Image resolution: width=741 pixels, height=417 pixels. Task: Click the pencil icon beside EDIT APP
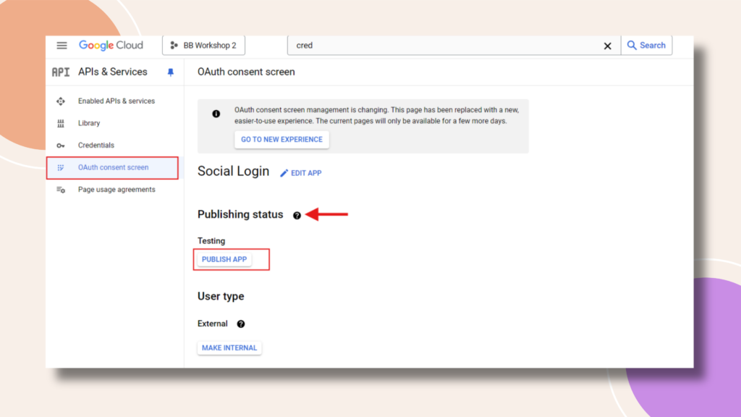[x=284, y=173]
